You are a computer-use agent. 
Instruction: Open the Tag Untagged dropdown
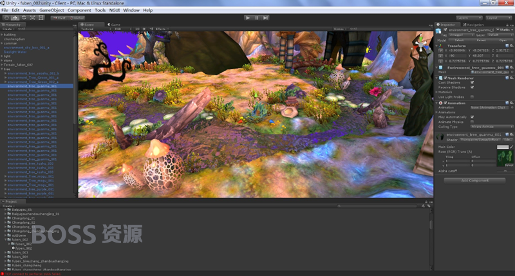pyautogui.click(x=462, y=35)
